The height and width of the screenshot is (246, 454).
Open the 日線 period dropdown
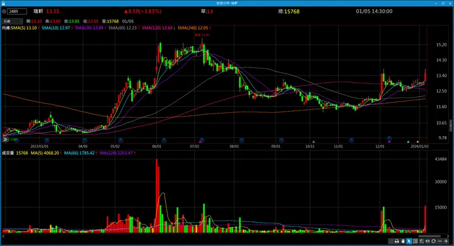pos(12,21)
